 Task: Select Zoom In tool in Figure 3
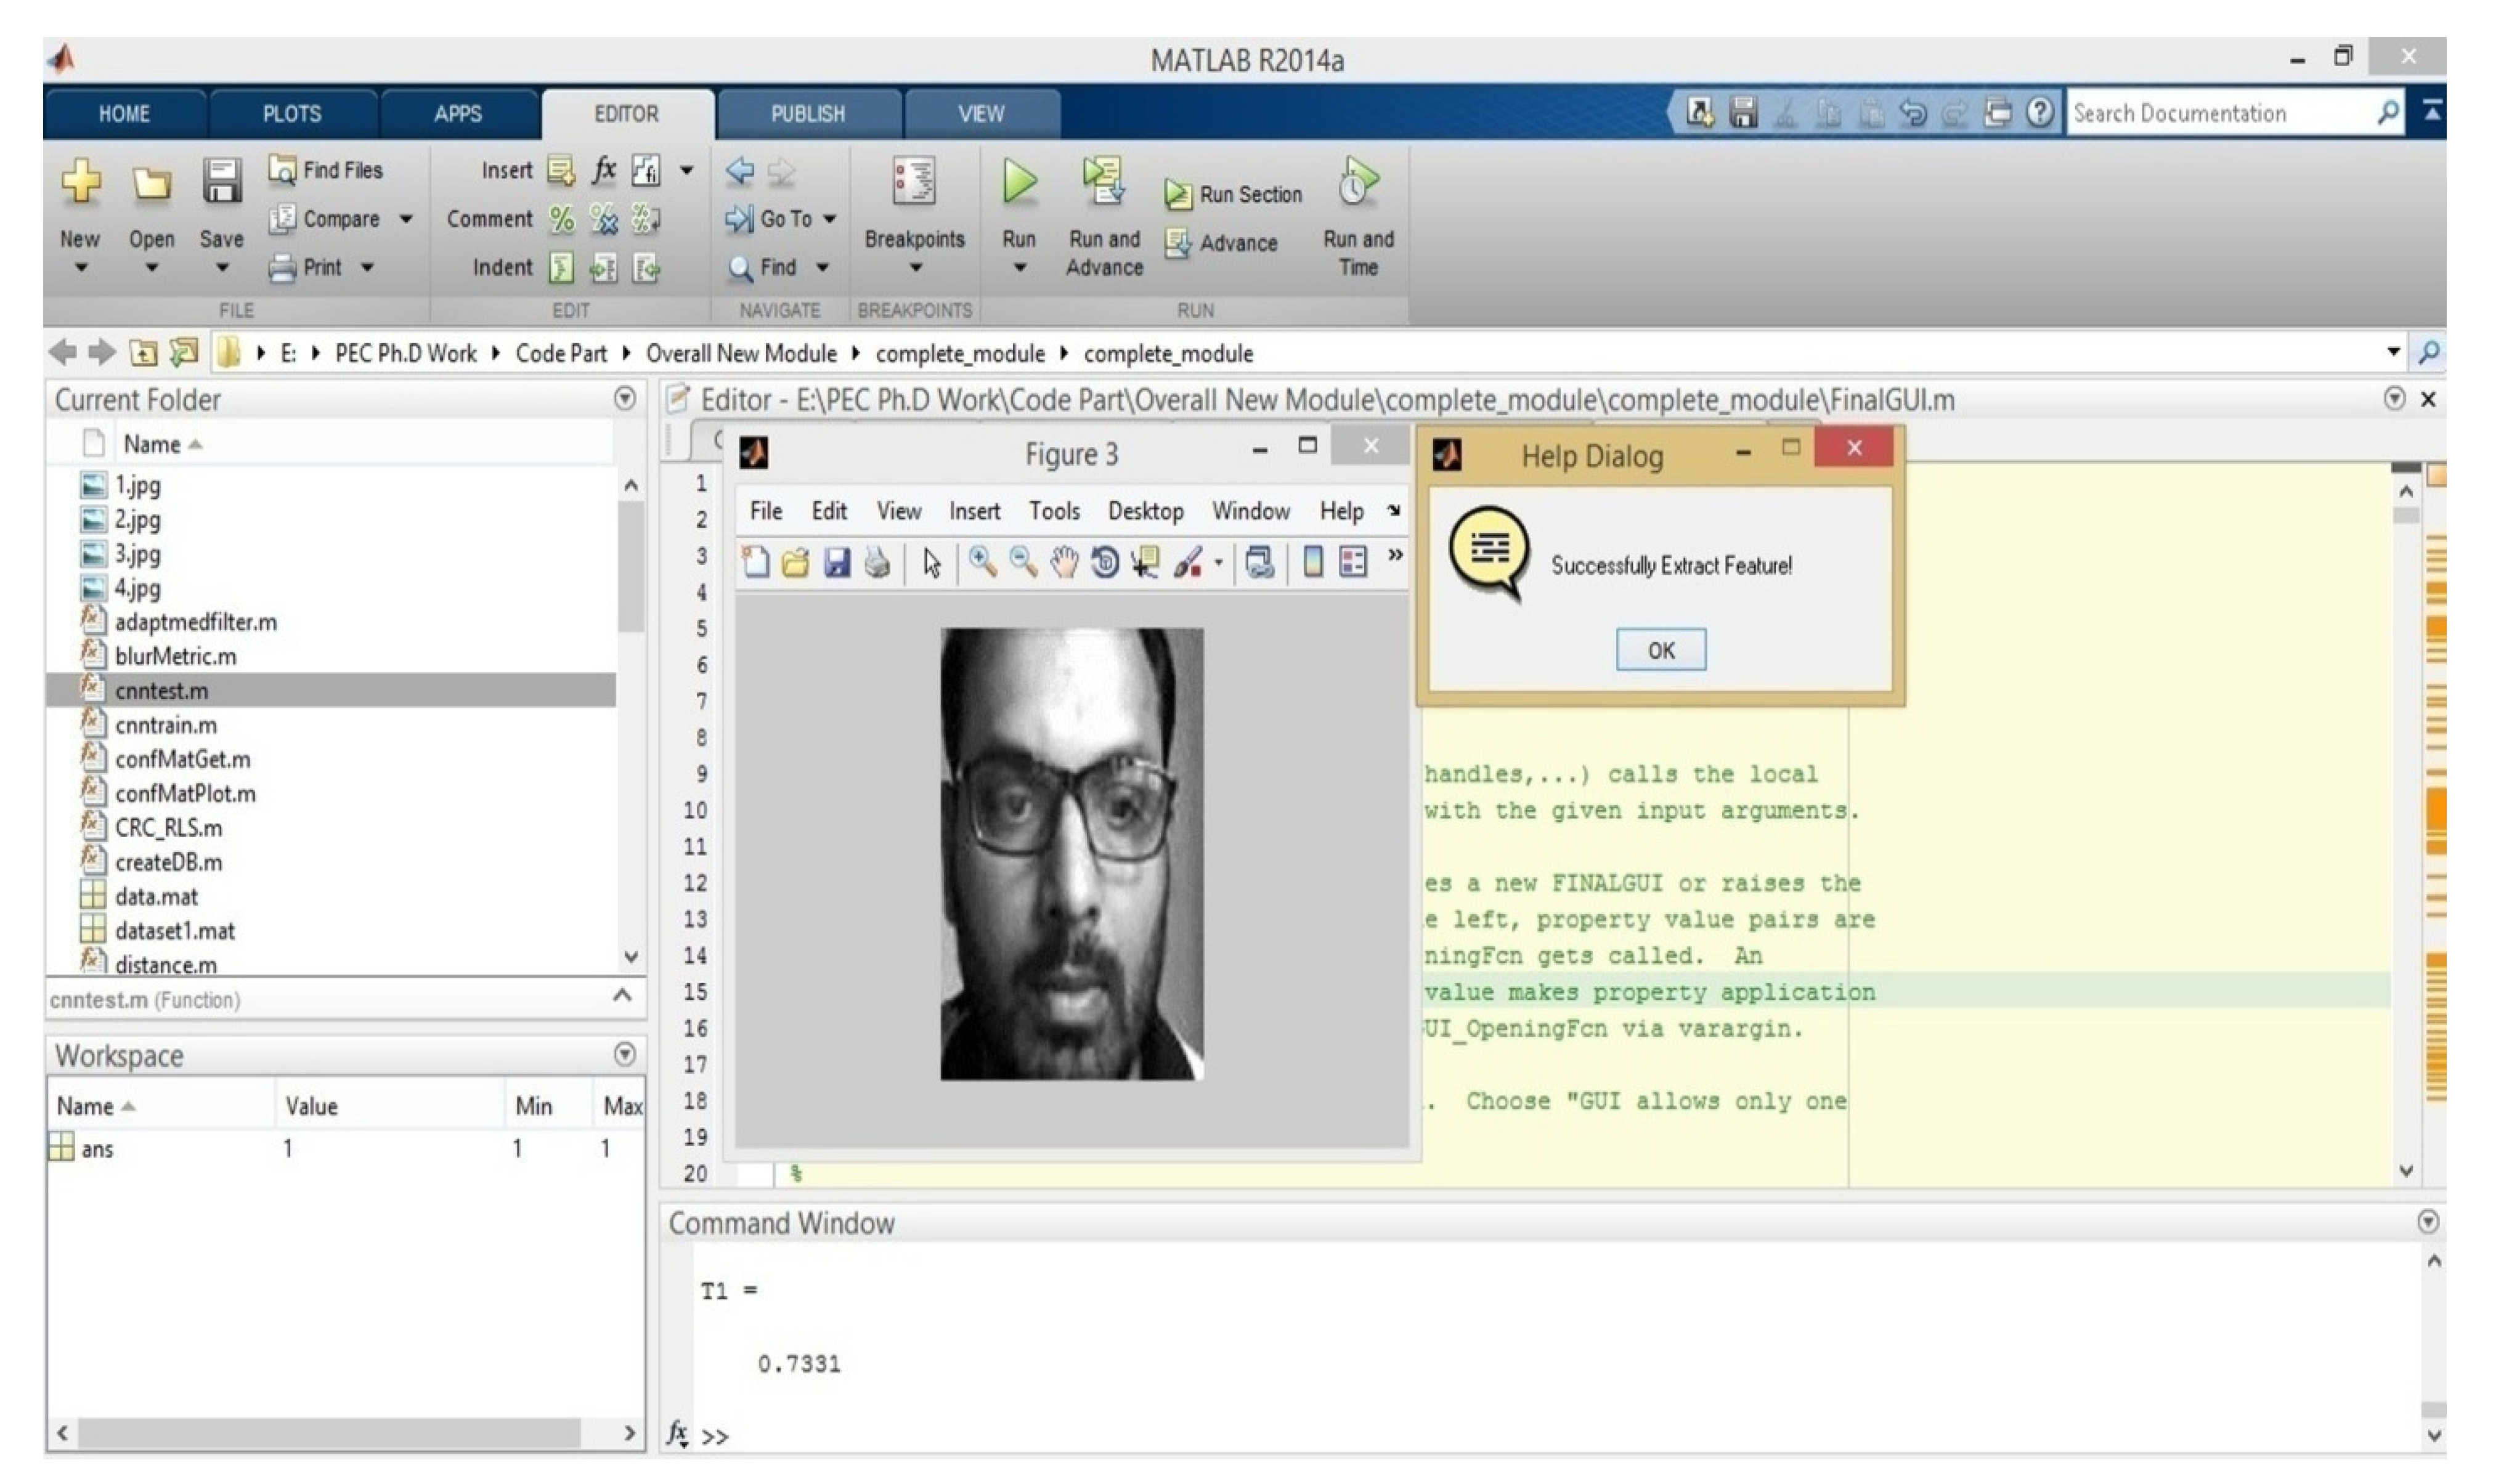pyautogui.click(x=982, y=563)
